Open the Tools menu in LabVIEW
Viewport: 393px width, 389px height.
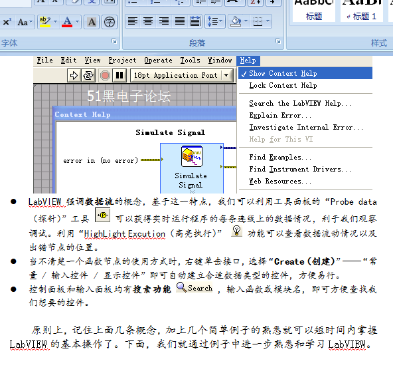(x=190, y=61)
